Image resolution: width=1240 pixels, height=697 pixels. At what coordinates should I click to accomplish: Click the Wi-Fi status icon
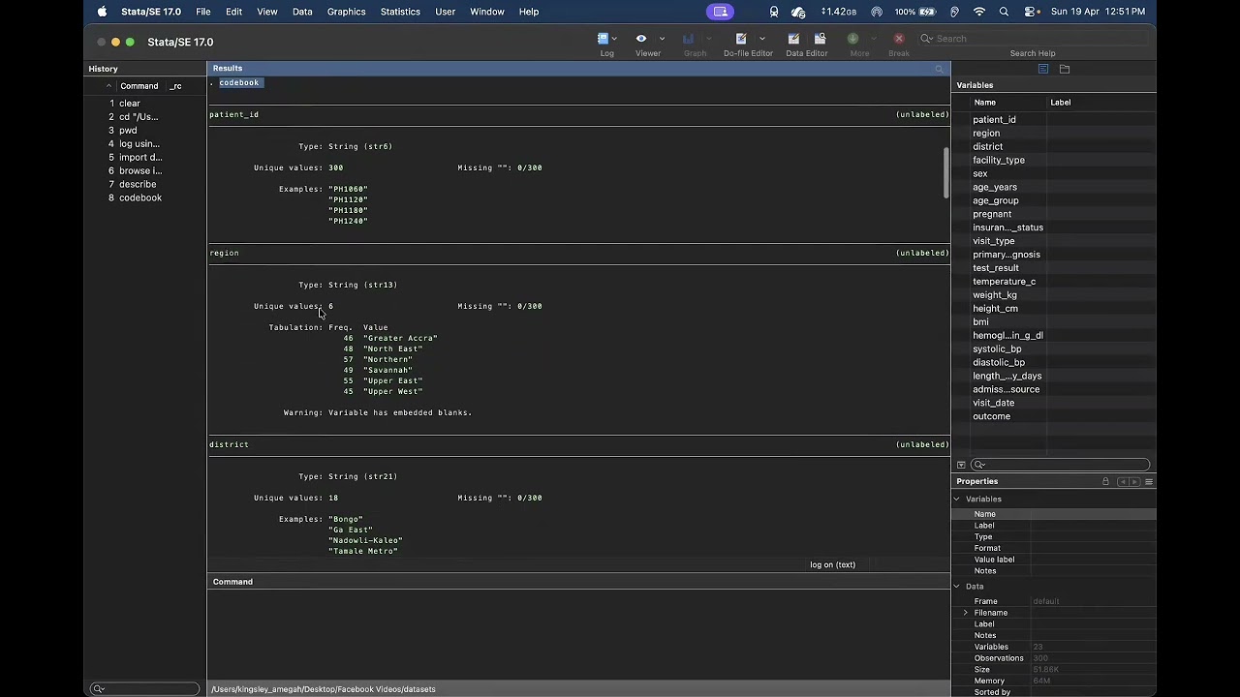coord(979,12)
